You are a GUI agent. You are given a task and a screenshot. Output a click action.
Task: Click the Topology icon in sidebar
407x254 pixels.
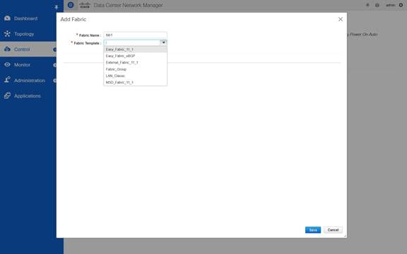pos(7,34)
